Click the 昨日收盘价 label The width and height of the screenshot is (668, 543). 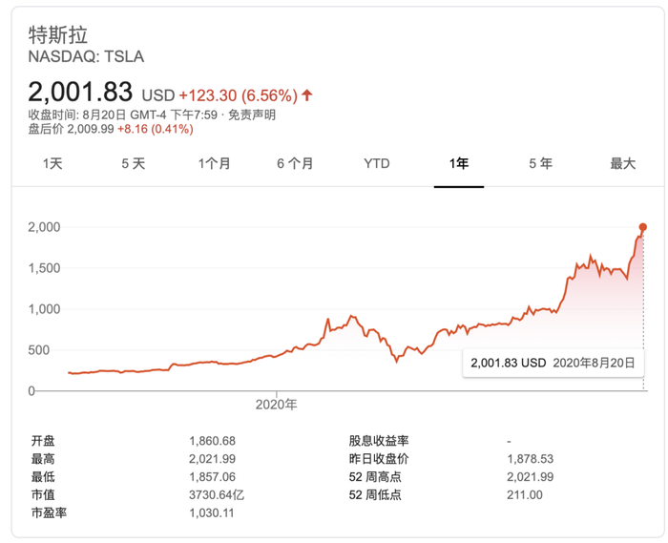[x=379, y=459]
